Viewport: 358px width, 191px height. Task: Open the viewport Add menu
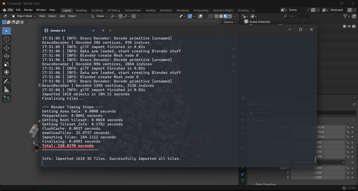point(62,16)
